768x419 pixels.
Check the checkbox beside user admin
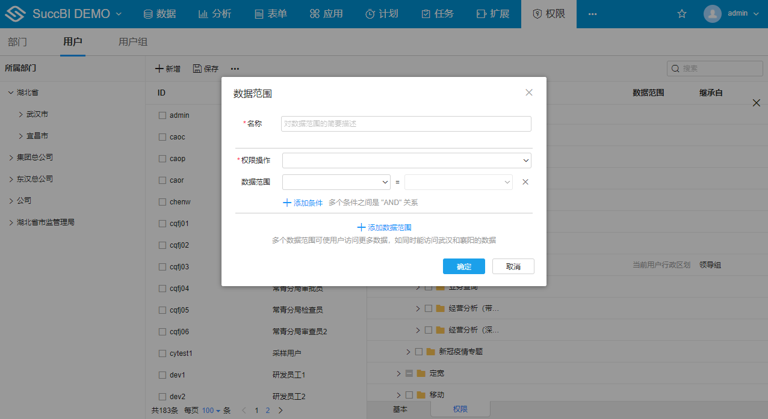[162, 115]
